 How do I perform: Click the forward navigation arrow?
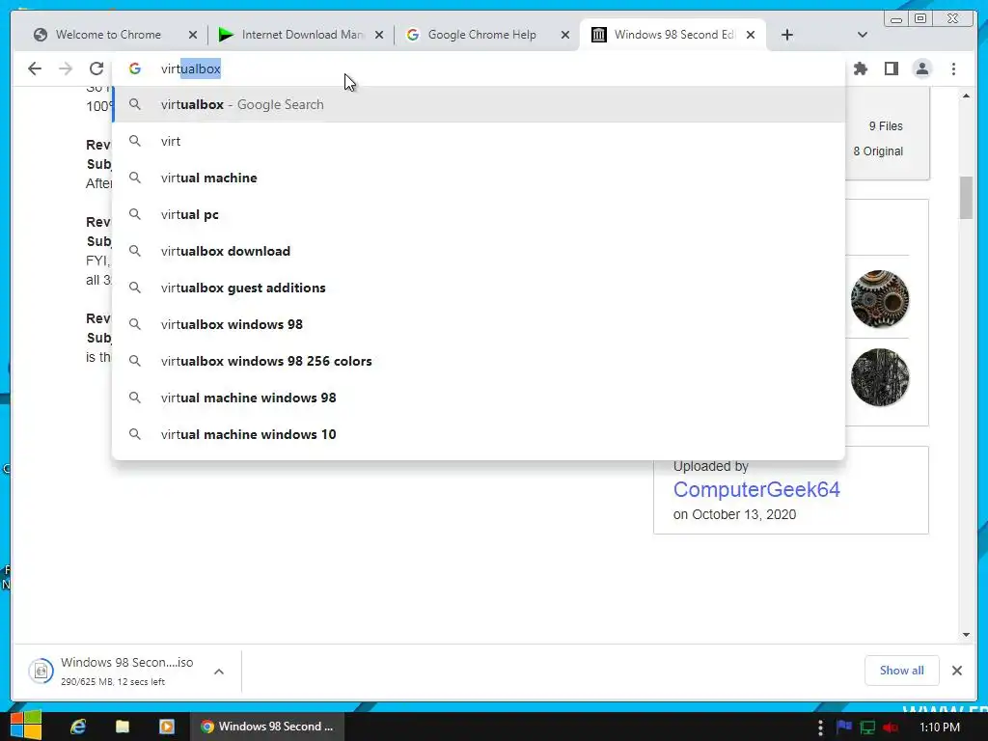(66, 69)
